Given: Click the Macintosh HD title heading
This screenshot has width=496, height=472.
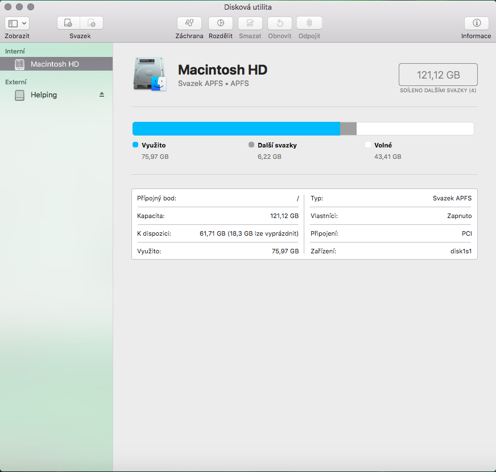Looking at the screenshot, I should pyautogui.click(x=222, y=70).
